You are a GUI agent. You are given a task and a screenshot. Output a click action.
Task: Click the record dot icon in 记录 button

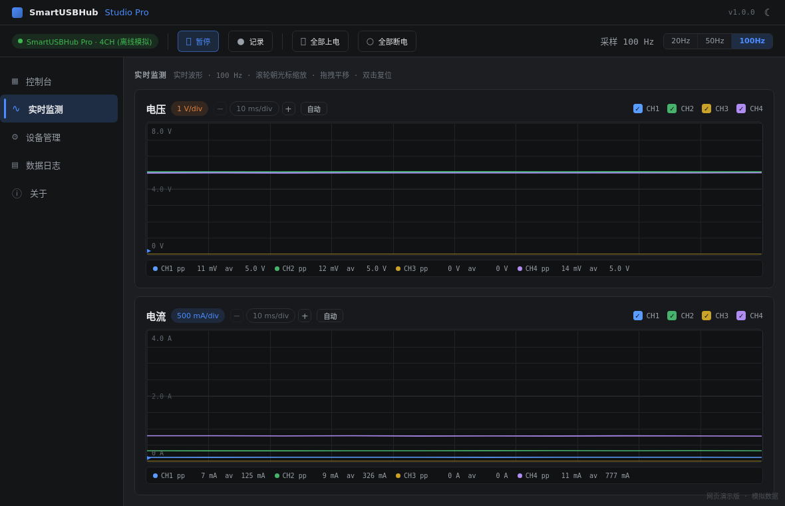point(241,41)
